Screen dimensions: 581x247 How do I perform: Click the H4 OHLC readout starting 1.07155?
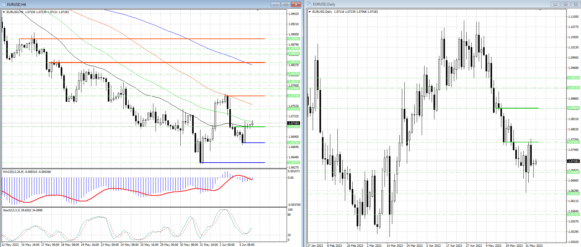click(x=47, y=12)
